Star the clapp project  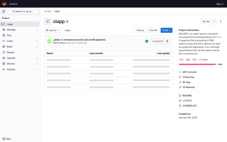tap(206, 22)
